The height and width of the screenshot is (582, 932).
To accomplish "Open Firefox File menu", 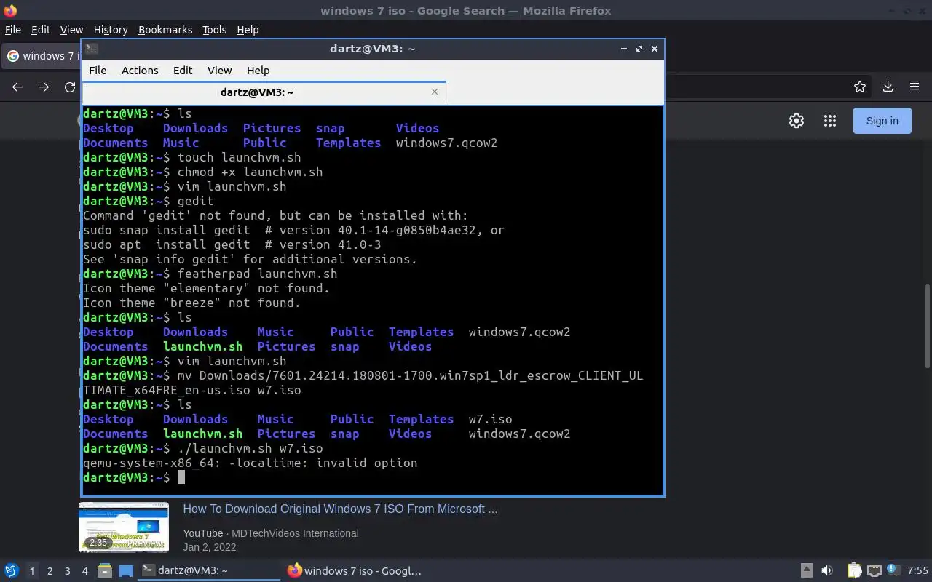I will [13, 30].
